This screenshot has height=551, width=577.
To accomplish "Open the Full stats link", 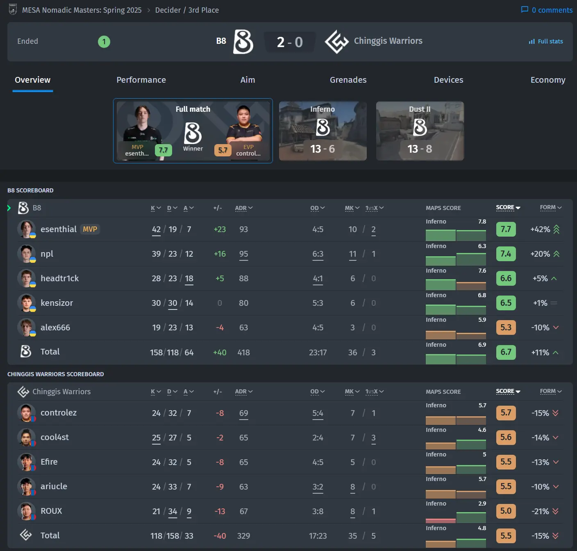I will (546, 41).
